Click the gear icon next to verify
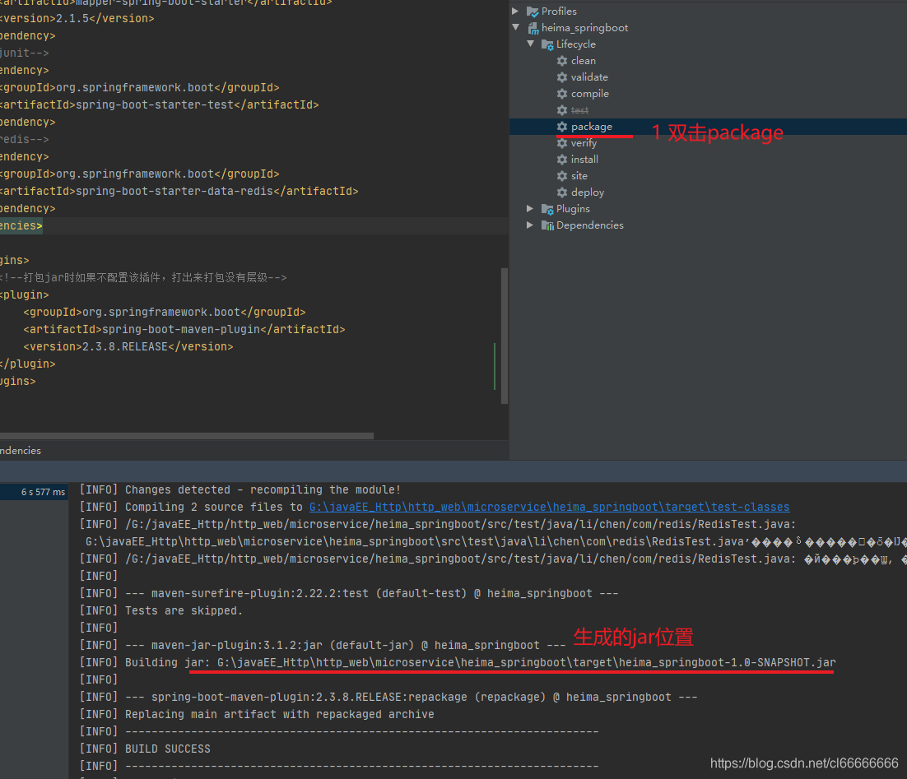Image resolution: width=907 pixels, height=779 pixels. tap(561, 143)
